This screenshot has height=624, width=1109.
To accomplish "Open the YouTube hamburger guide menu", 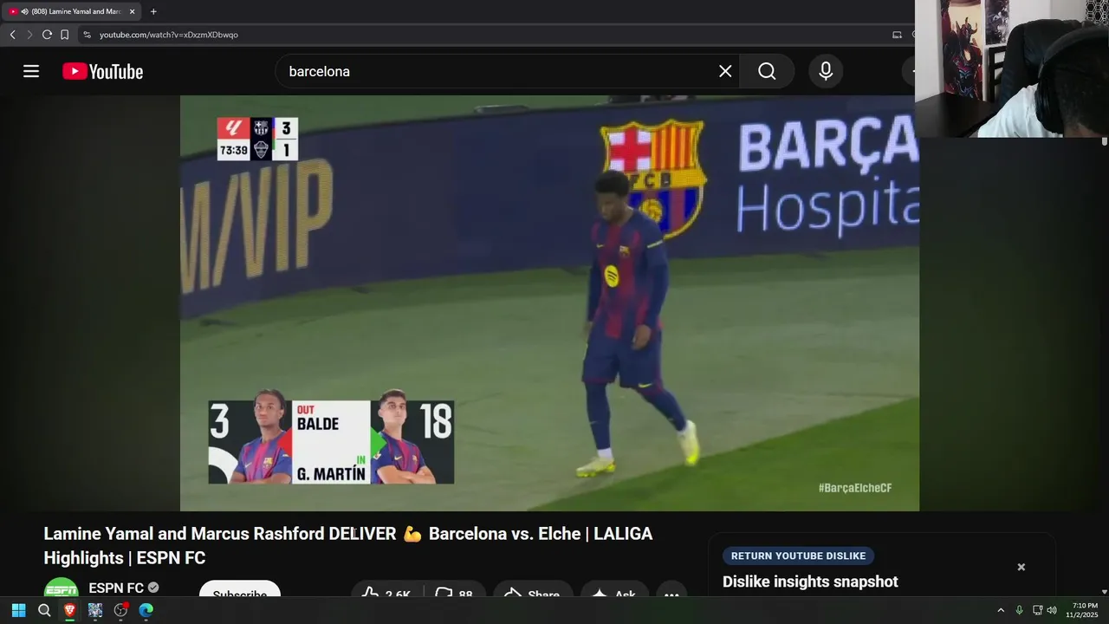I will 31,71.
